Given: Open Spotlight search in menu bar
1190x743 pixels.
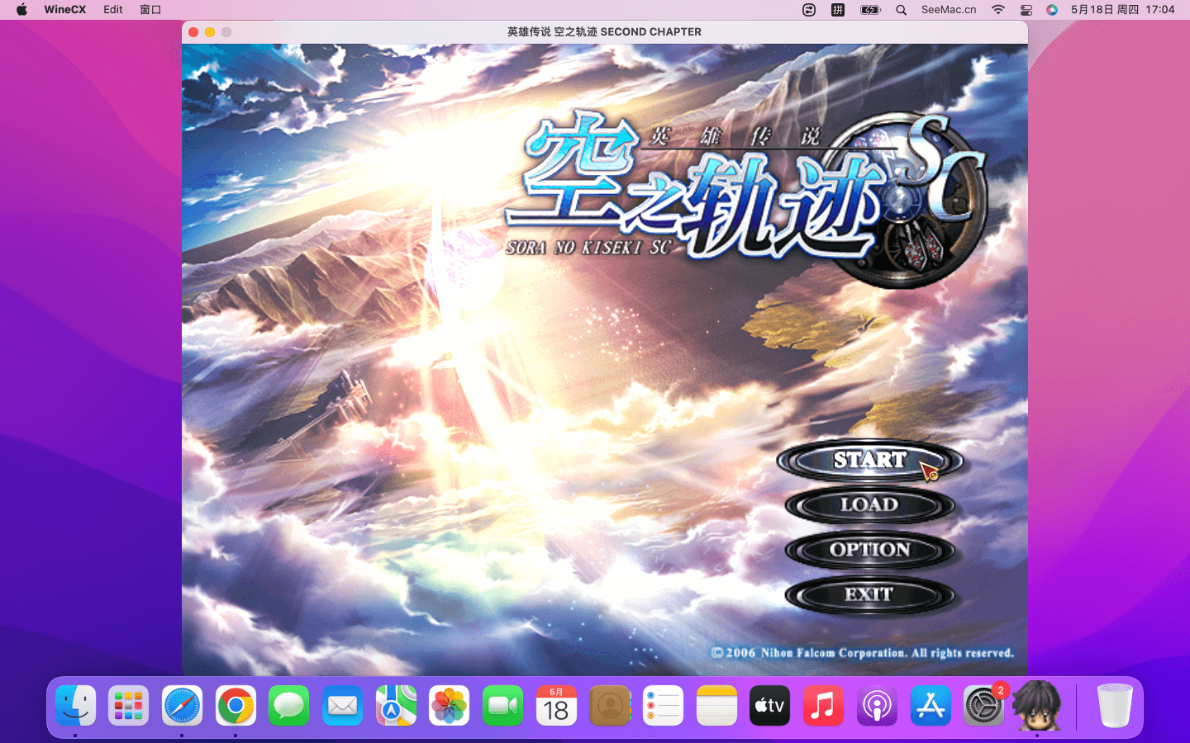Looking at the screenshot, I should pyautogui.click(x=901, y=10).
